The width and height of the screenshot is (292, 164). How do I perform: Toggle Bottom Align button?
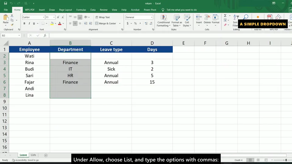[x=80, y=17]
